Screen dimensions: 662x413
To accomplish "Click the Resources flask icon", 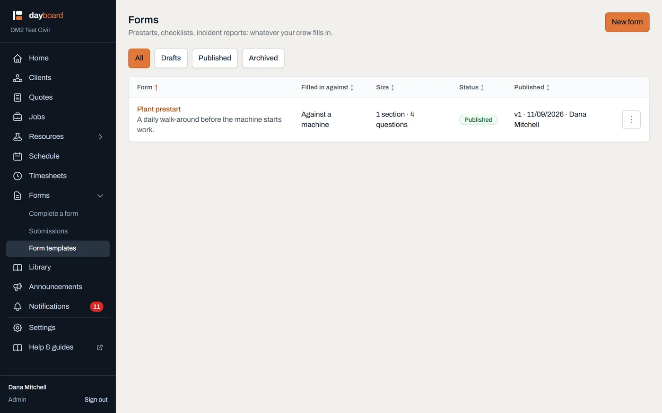I will [x=17, y=136].
